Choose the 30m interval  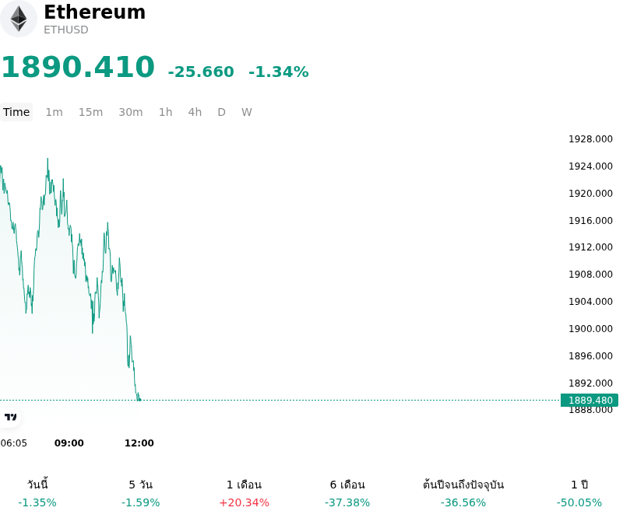131,112
